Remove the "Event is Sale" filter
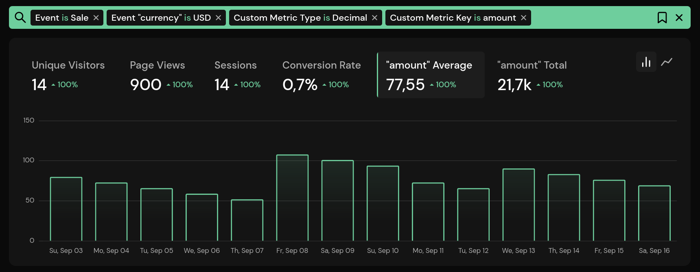700x272 pixels. (96, 17)
